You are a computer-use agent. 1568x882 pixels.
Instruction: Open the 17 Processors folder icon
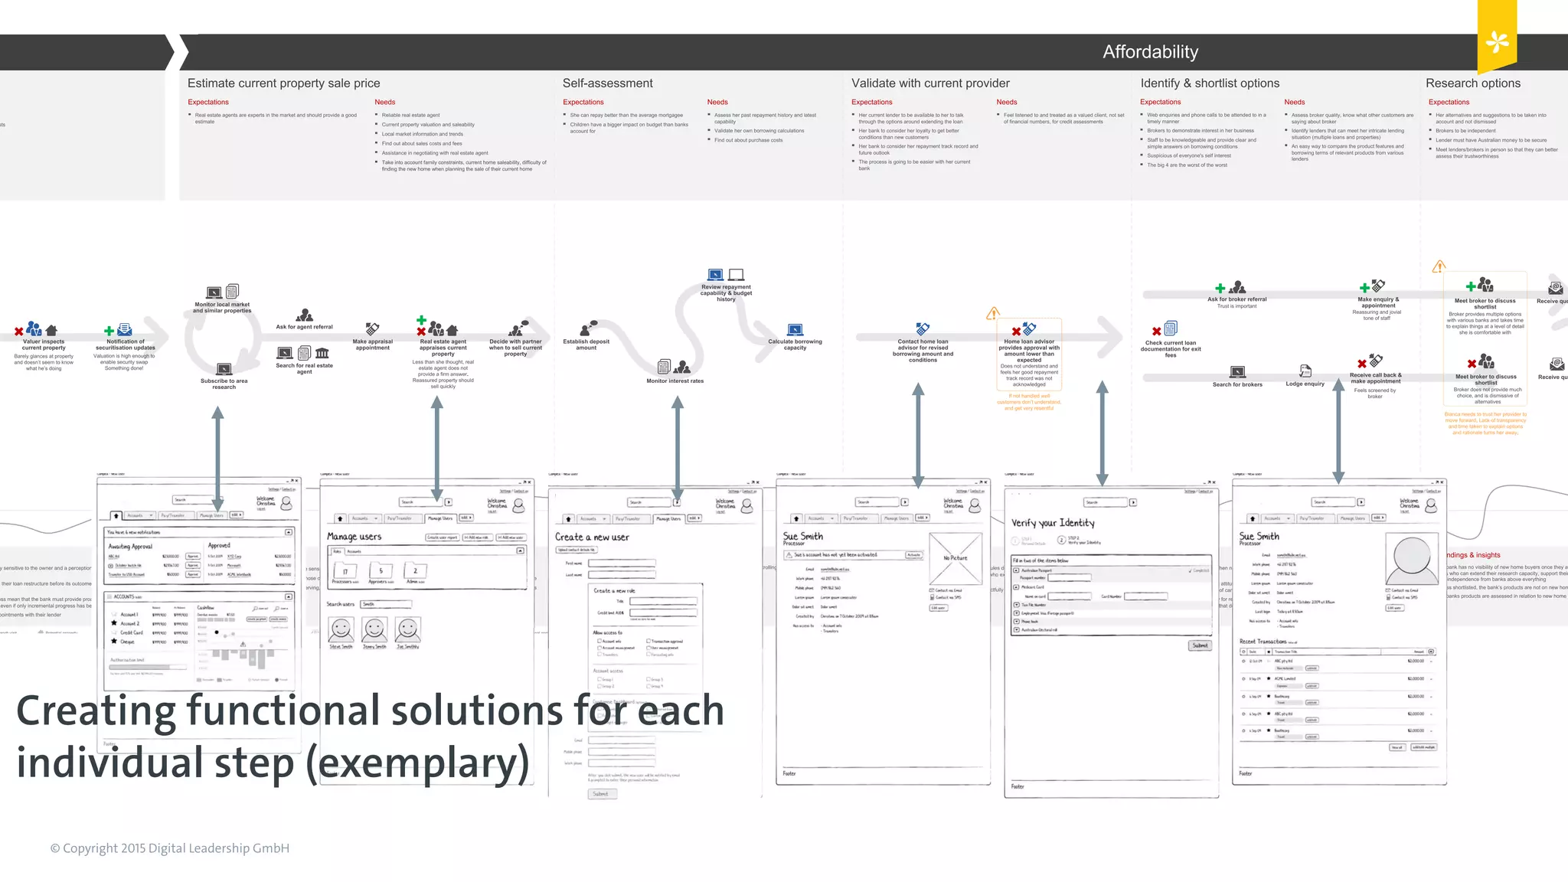pos(345,570)
